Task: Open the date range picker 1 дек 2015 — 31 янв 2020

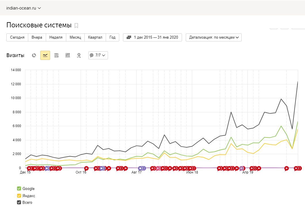Action: [x=153, y=37]
